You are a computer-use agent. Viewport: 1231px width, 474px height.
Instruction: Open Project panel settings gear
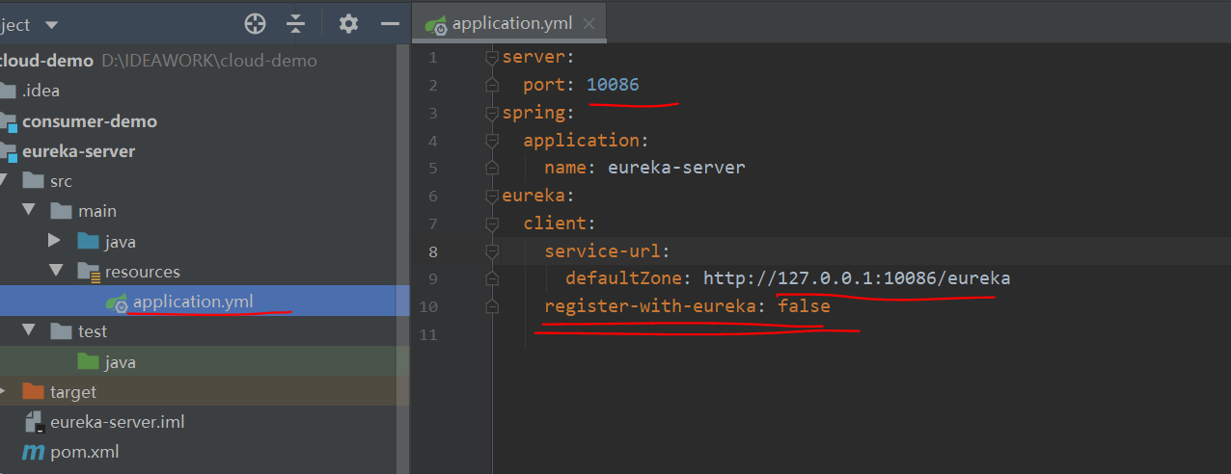[348, 23]
